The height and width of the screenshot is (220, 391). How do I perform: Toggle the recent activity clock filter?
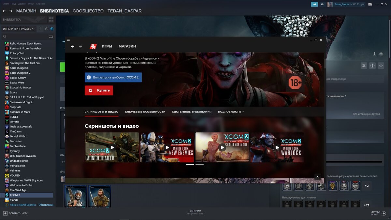(x=47, y=29)
